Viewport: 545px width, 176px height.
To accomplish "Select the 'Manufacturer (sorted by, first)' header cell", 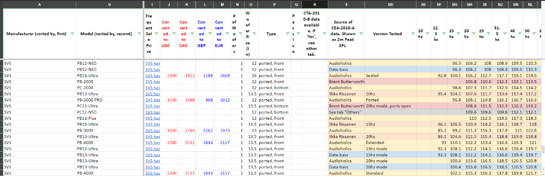I will [x=40, y=34].
